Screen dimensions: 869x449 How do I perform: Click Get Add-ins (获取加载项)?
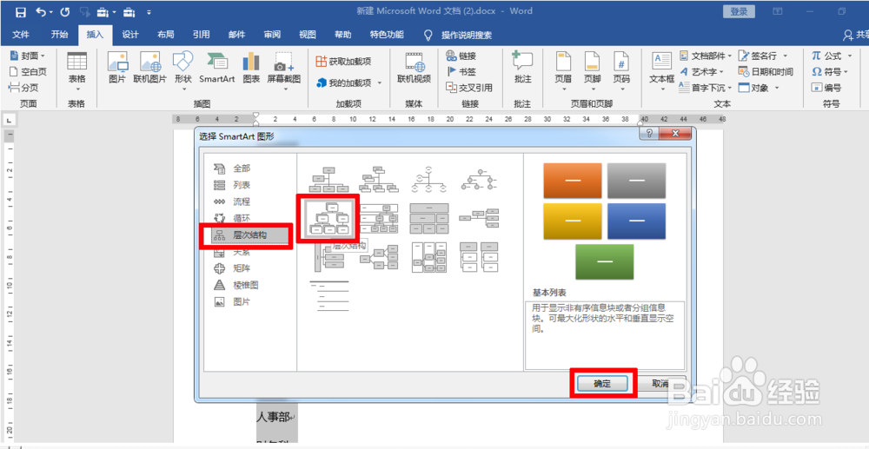[343, 61]
